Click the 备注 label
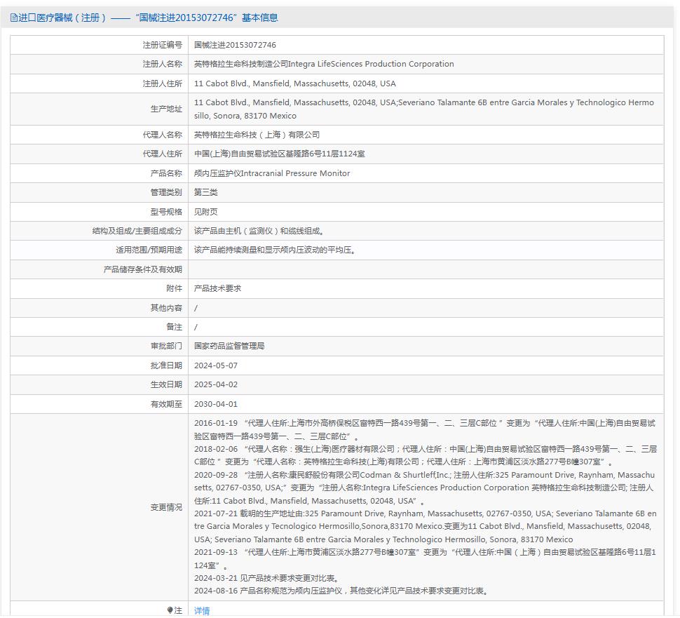Viewport: 680px width, 618px height. tap(175, 327)
